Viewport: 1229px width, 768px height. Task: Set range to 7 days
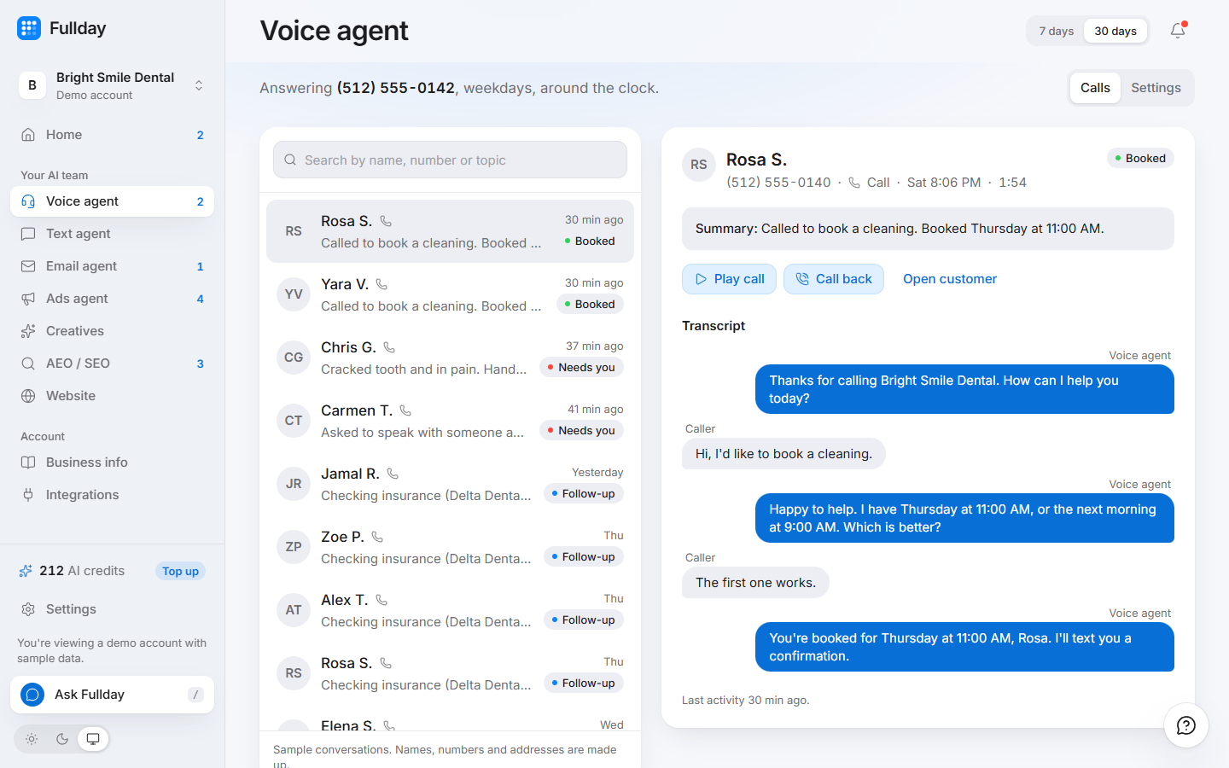pyautogui.click(x=1057, y=31)
